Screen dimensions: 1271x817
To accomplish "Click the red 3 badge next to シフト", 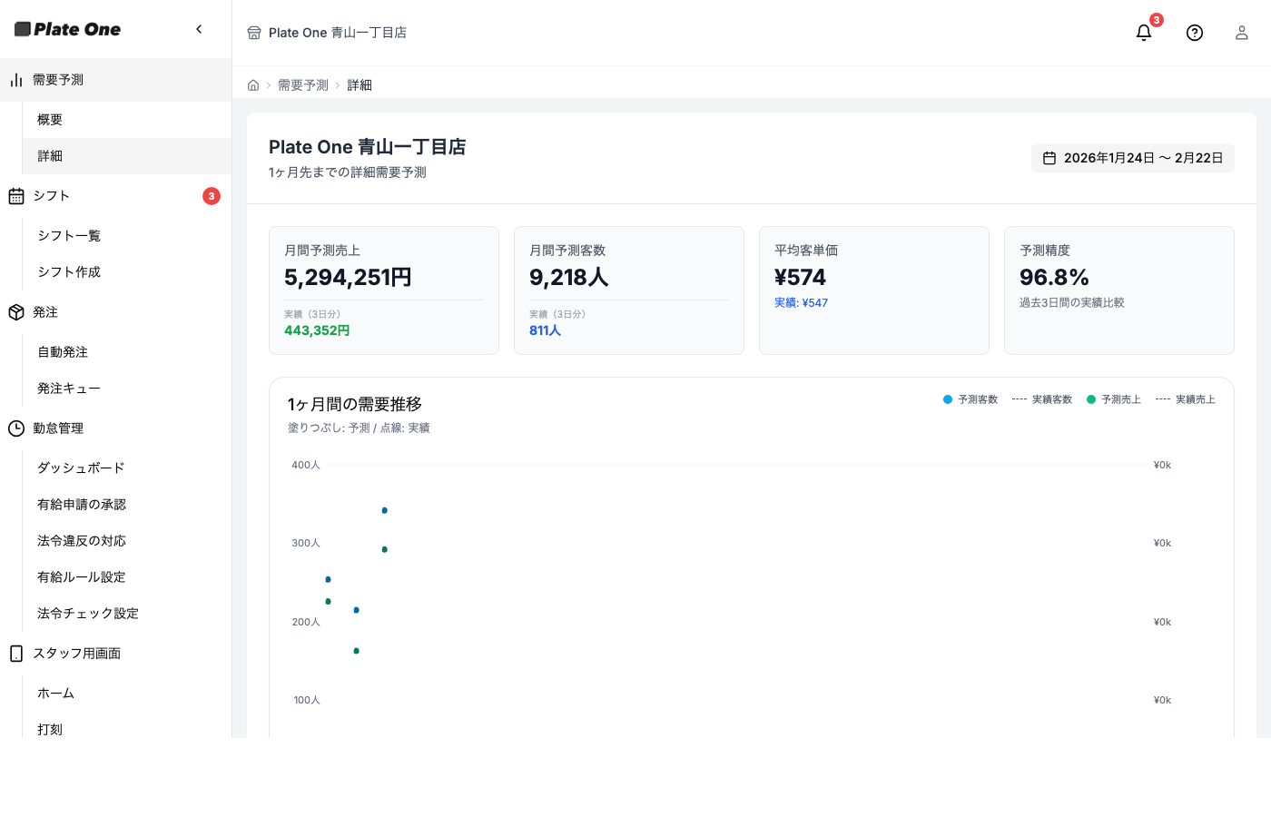I will 212,196.
